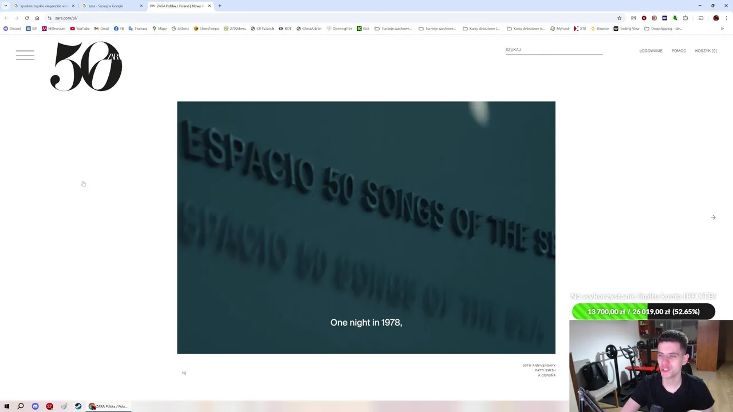
Task: Open the Mapy bookmark
Action: click(160, 29)
